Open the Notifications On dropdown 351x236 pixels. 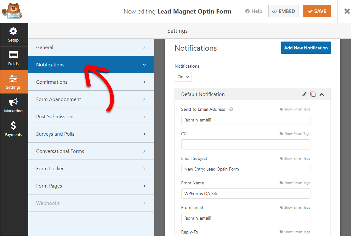pos(183,77)
